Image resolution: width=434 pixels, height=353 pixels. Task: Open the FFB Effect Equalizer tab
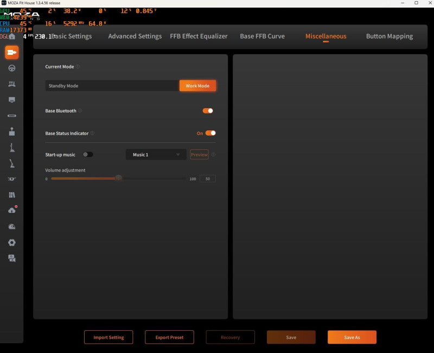(x=199, y=36)
